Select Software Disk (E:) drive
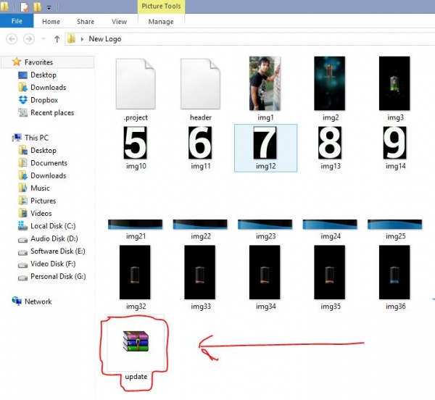This screenshot has height=400, width=435. coord(58,251)
